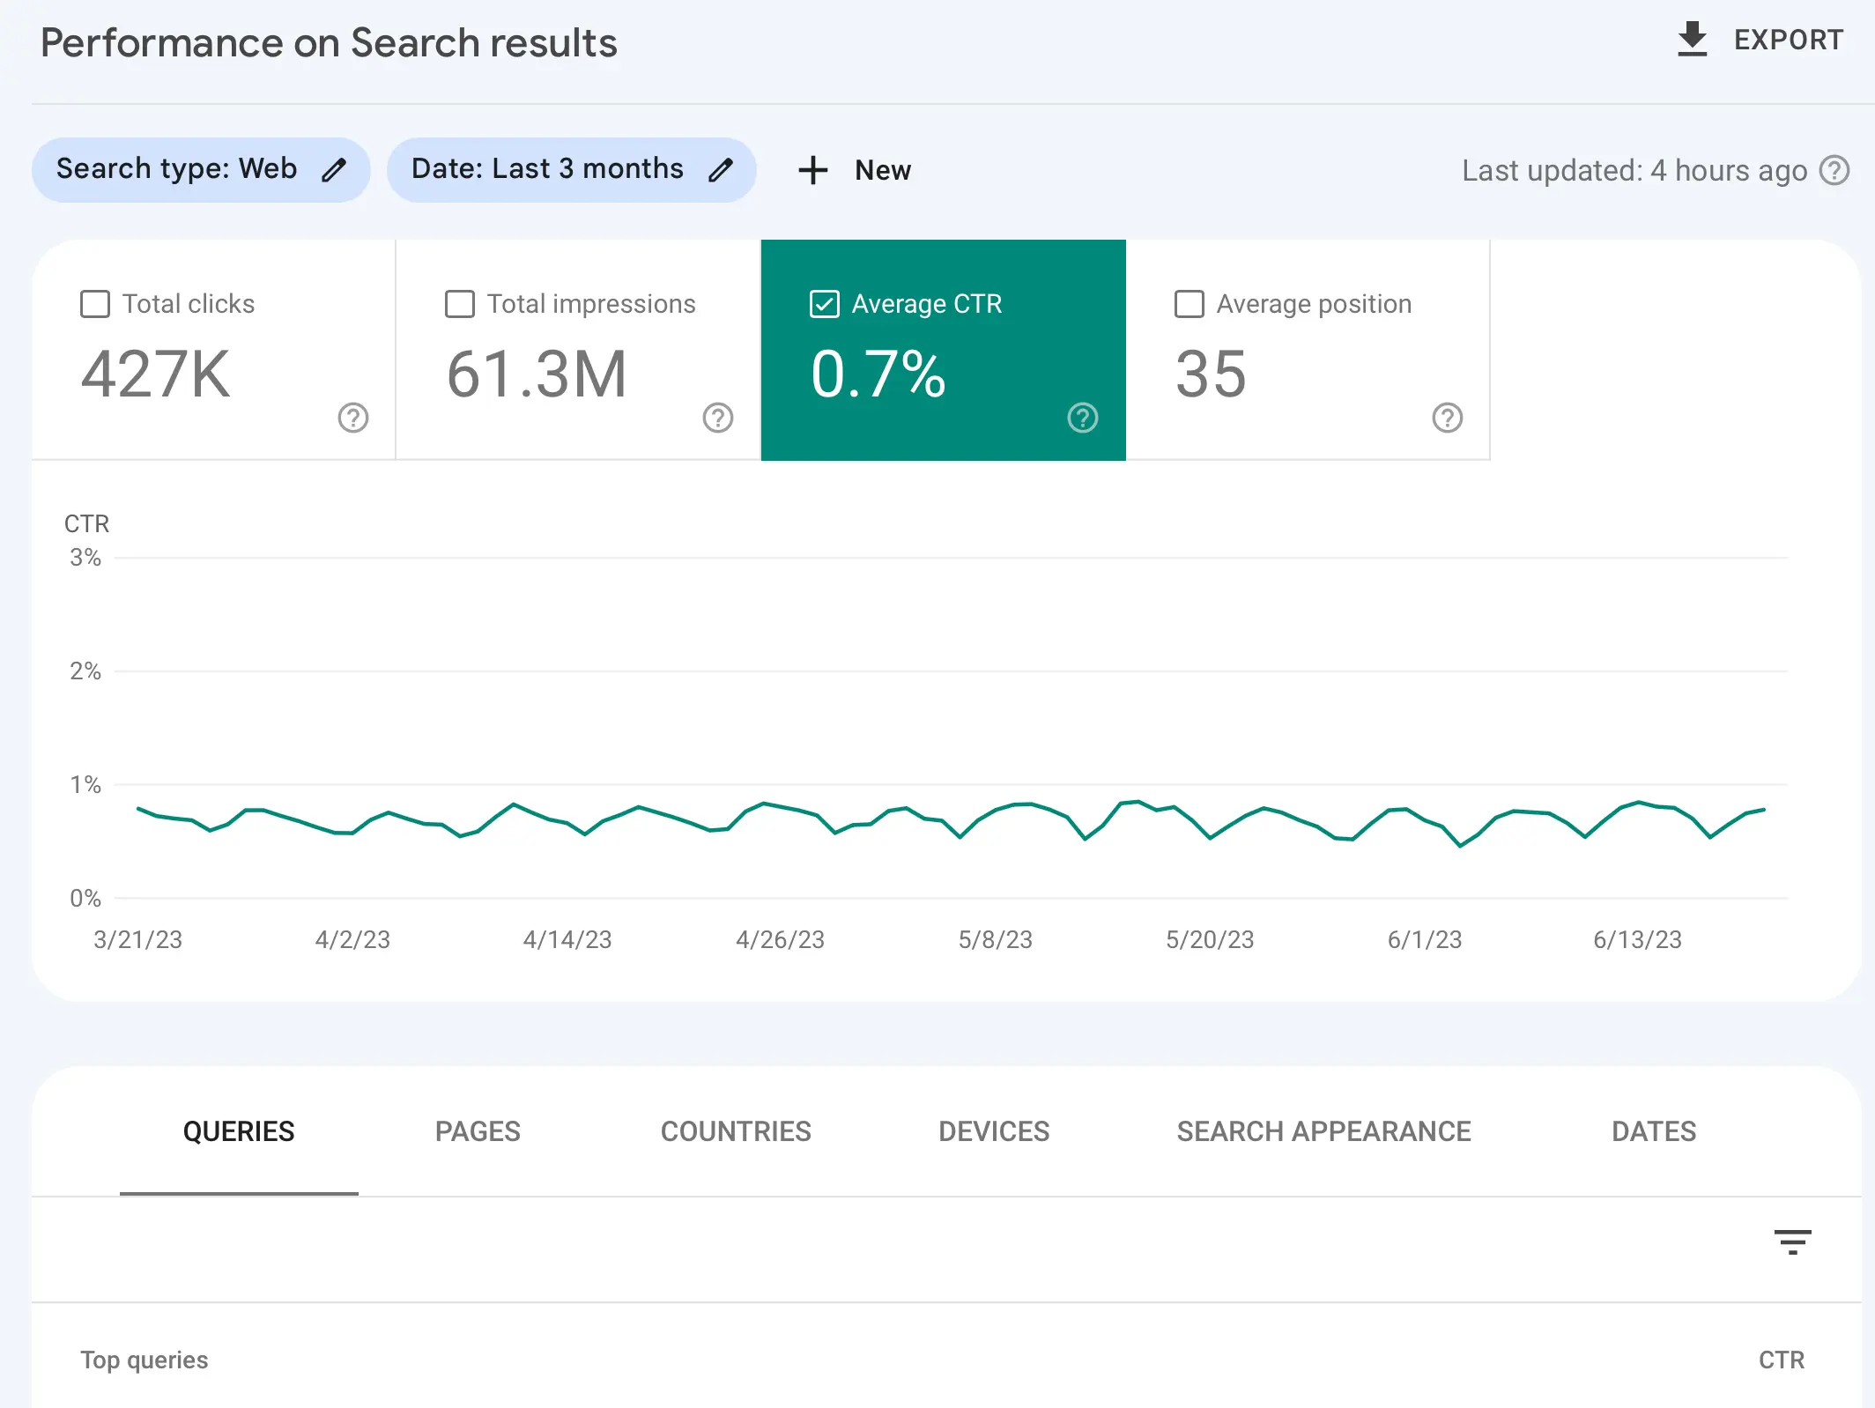Enable the Total clicks checkbox

point(95,304)
